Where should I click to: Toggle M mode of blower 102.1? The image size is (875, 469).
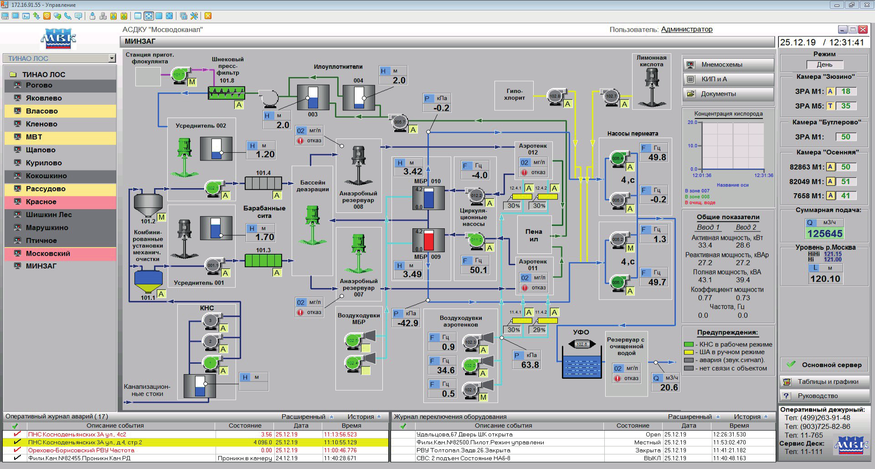(483, 397)
